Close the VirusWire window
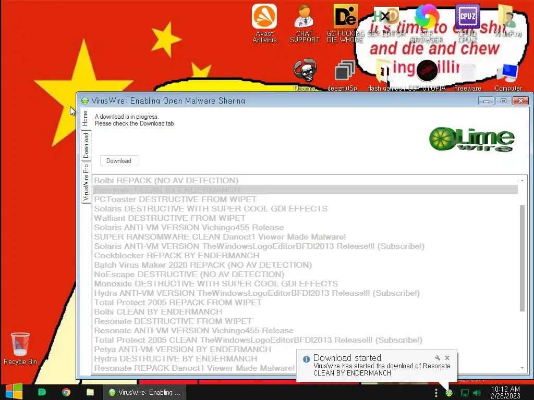534x400 pixels. (x=520, y=101)
